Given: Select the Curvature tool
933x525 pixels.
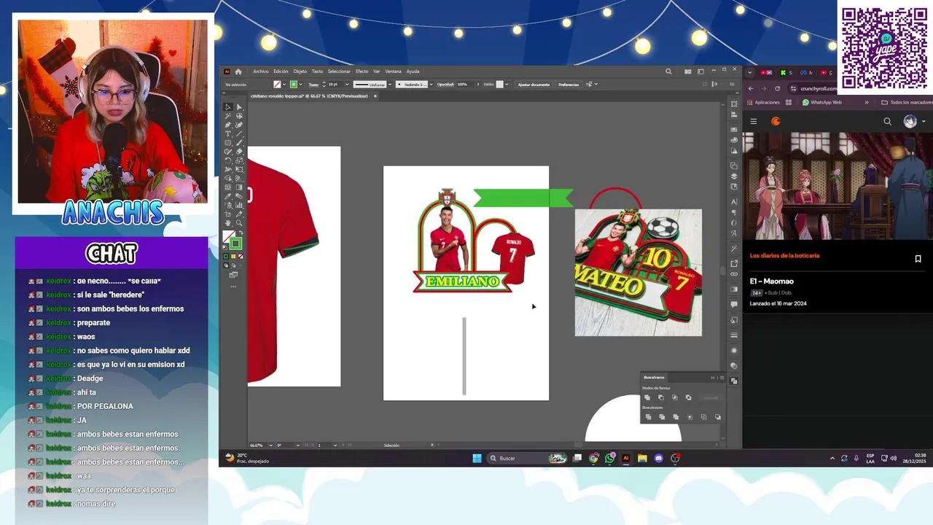Looking at the screenshot, I should pos(239,125).
